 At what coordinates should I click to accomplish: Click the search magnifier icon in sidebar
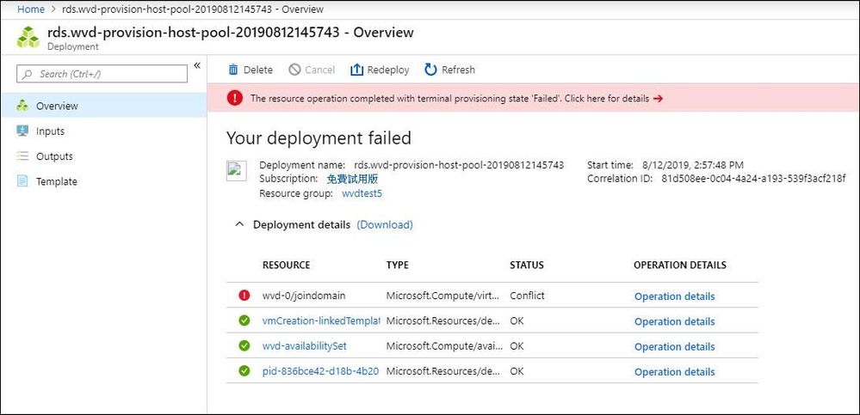pos(28,74)
